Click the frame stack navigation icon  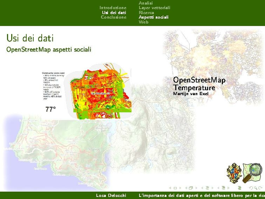click(191, 188)
